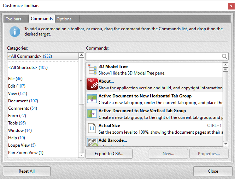Click the Actual Size 1:1 icon
Image resolution: width=235 pixels, height=179 pixels.
click(92, 128)
